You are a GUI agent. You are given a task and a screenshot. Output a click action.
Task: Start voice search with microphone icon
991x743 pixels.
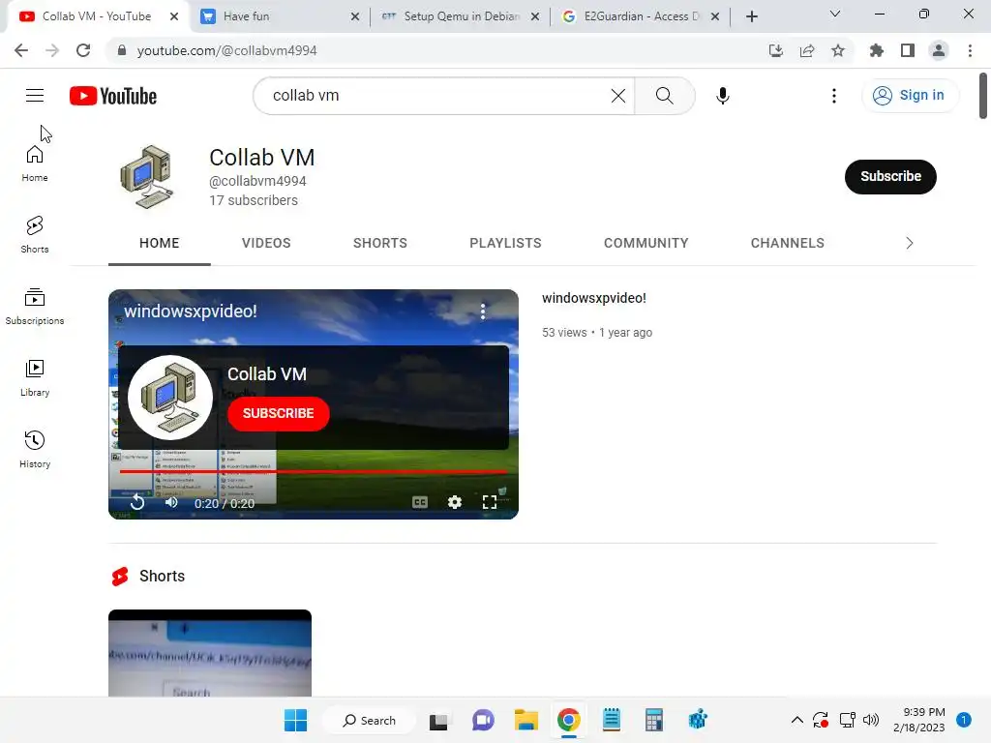722,96
